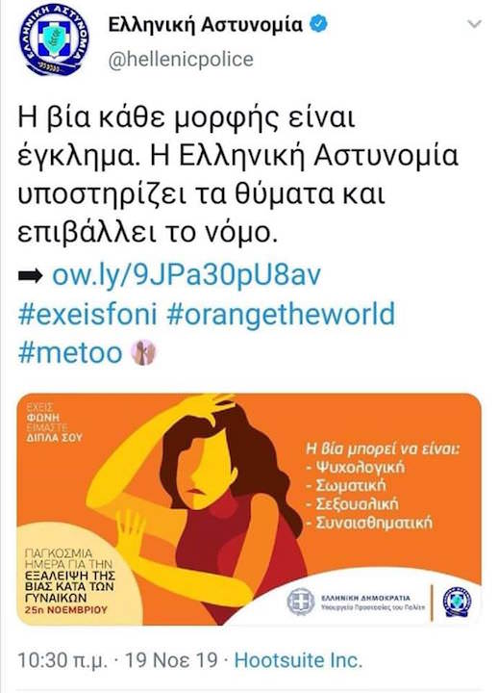
Task: Click the black arrow before the link
Action: 31,276
